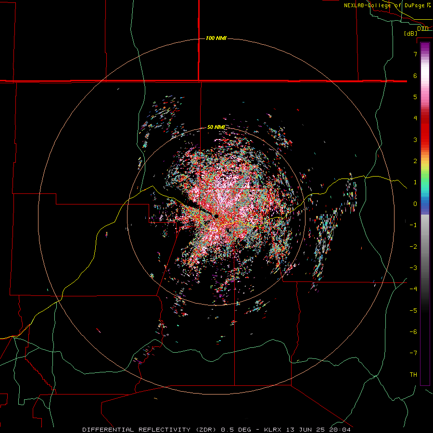Click the -5 value on the scale

tap(413, 311)
